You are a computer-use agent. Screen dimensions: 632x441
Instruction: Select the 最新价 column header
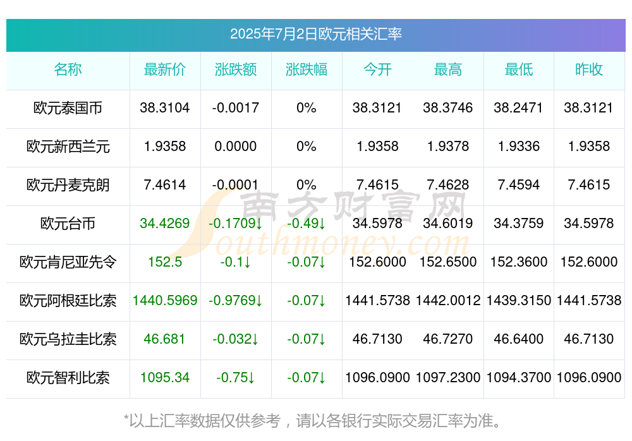pyautogui.click(x=165, y=69)
